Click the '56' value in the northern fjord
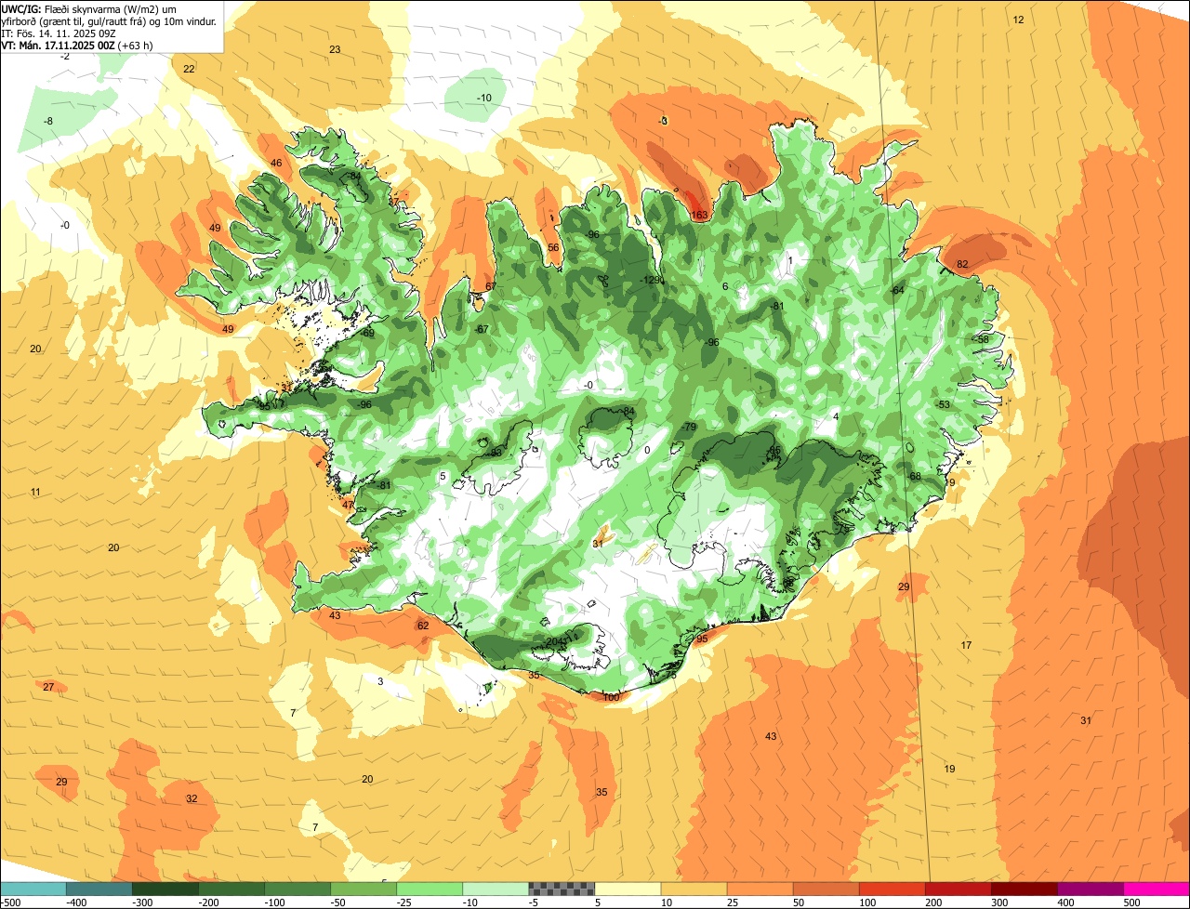This screenshot has height=909, width=1190. click(x=553, y=247)
